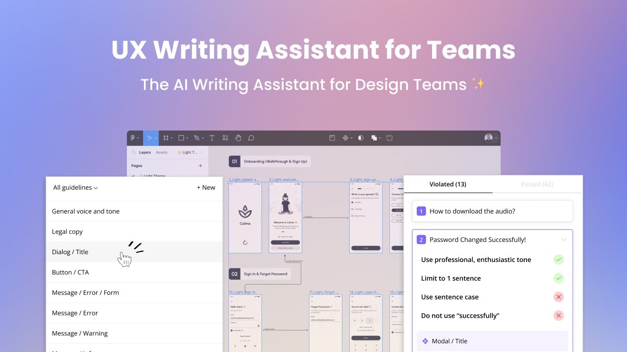Select the Move tool arrow
The height and width of the screenshot is (352, 627).
click(150, 138)
